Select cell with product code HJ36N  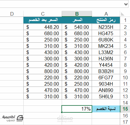pyautogui.click(x=106, y=59)
